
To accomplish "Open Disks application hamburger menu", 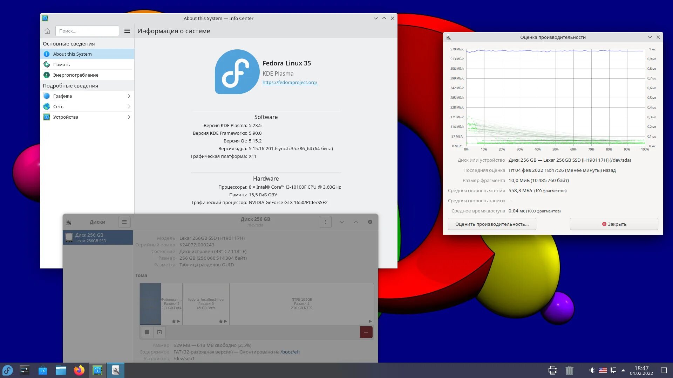I will point(124,222).
